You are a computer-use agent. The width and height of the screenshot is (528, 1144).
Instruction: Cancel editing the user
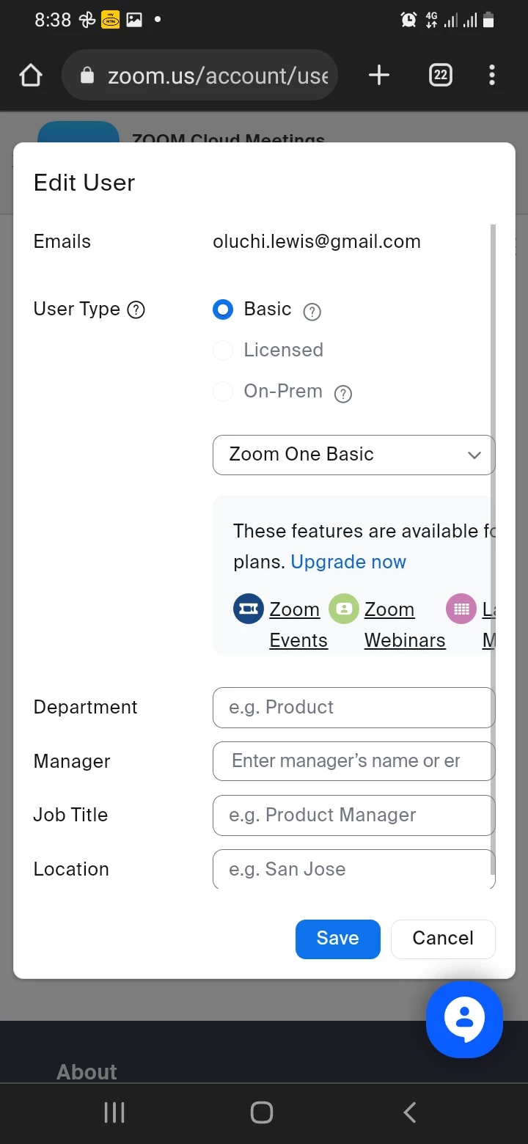[443, 939]
